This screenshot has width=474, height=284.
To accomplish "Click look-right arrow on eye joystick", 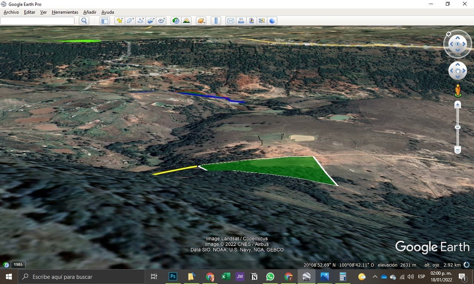I will pyautogui.click(x=464, y=44).
